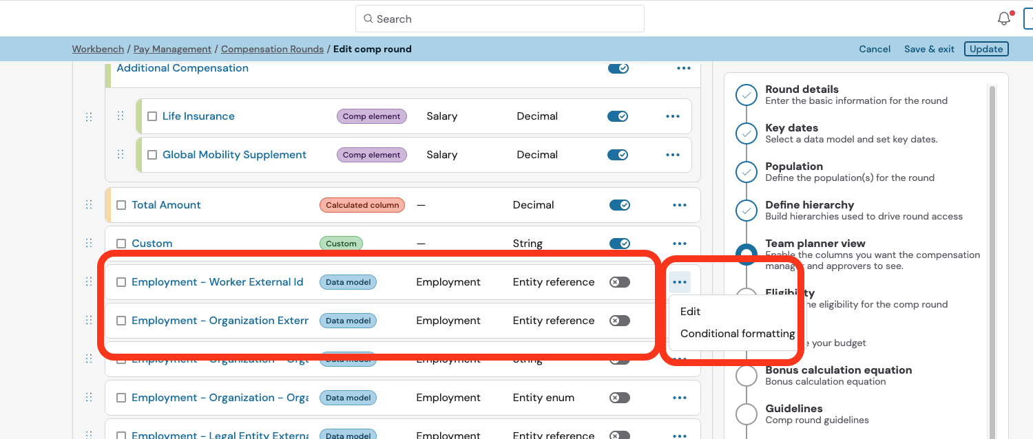
Task: Click the Save & exit link
Action: (x=929, y=49)
